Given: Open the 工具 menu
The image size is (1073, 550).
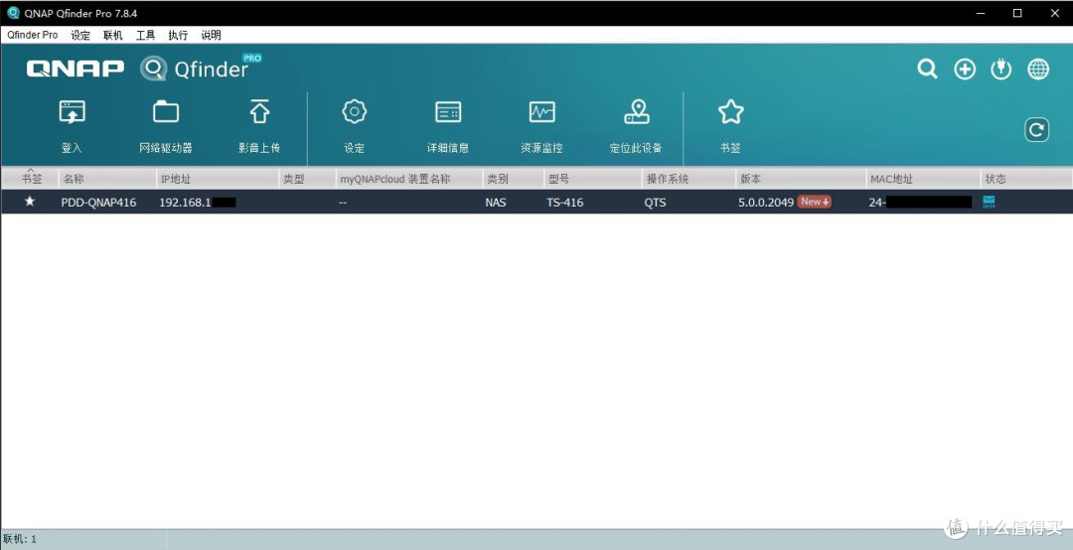Looking at the screenshot, I should coord(146,35).
